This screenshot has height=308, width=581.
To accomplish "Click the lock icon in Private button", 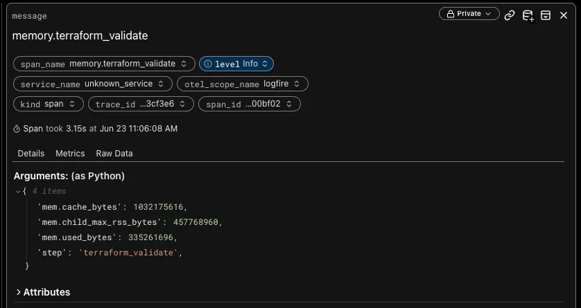I will (450, 14).
